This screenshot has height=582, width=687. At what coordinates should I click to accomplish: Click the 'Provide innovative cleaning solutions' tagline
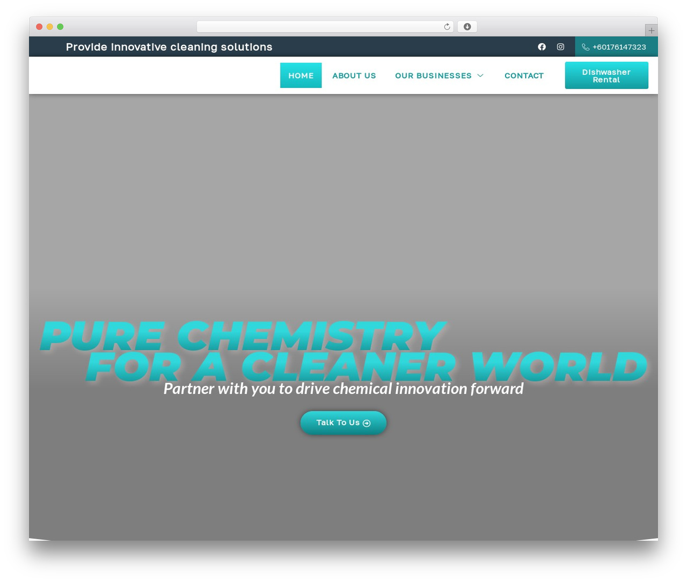[x=169, y=47]
